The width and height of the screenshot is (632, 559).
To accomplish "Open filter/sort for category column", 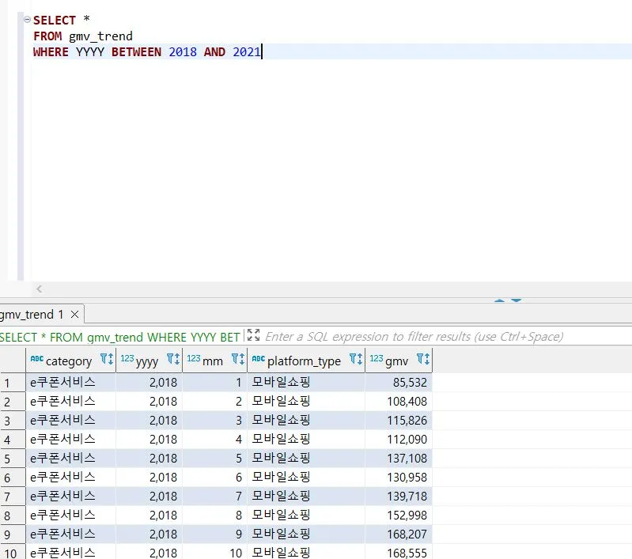I will click(x=107, y=359).
